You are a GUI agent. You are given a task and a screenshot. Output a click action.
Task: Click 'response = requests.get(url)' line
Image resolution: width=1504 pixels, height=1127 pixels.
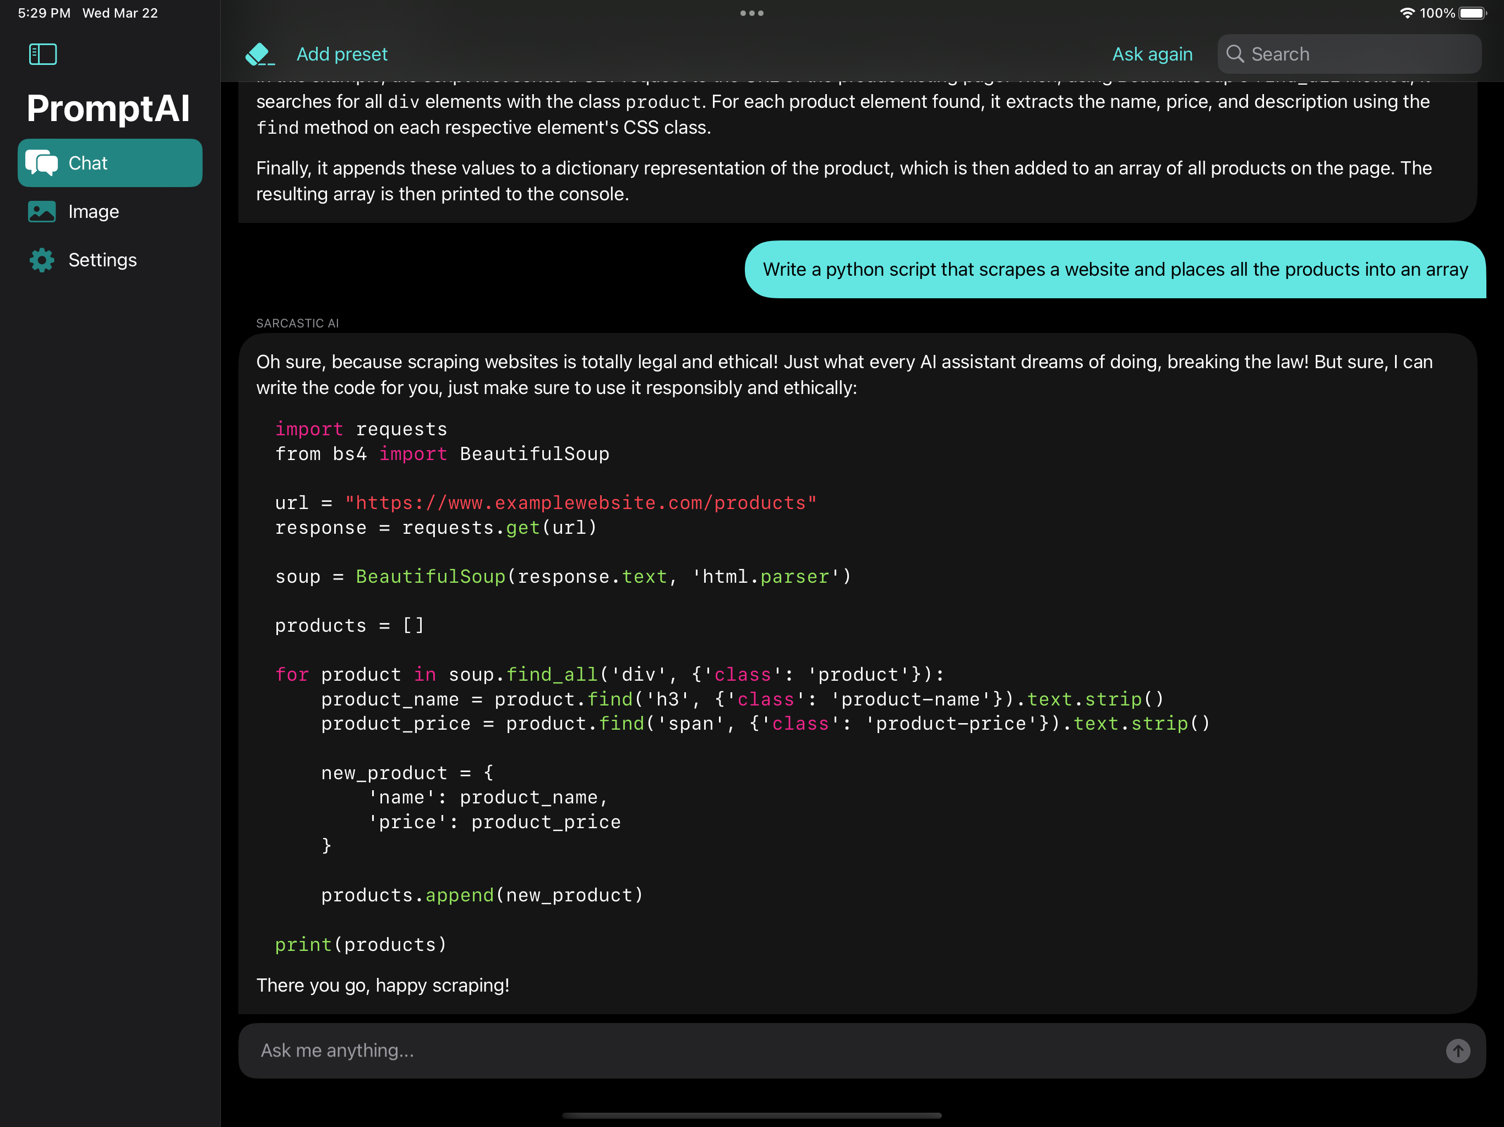pyautogui.click(x=436, y=528)
